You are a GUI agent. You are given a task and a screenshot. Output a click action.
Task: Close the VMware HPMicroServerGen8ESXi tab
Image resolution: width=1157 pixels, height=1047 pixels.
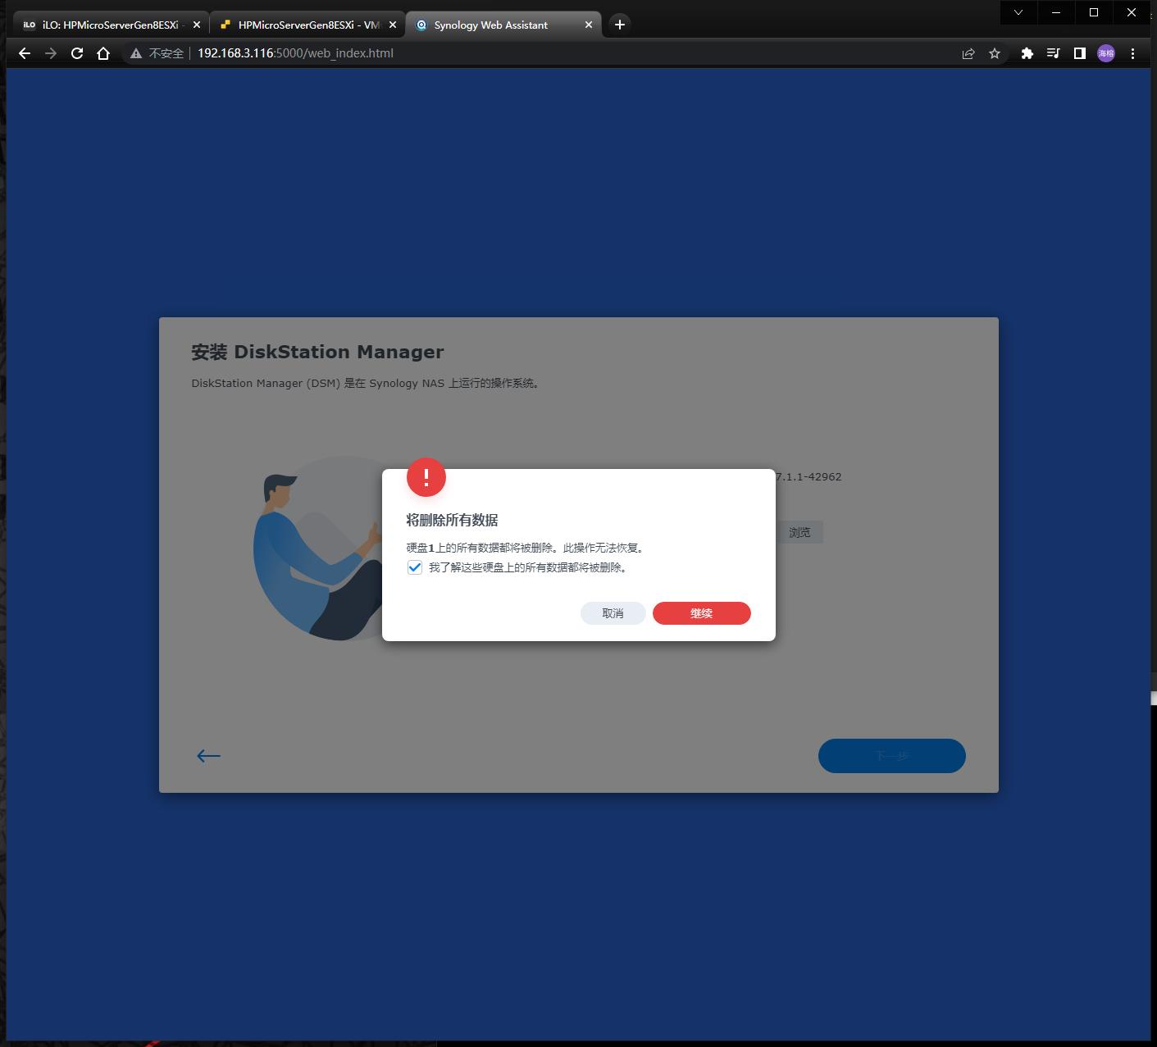393,25
